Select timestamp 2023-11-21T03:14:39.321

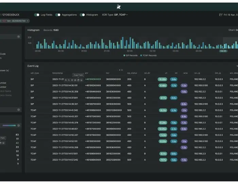(x=65, y=104)
